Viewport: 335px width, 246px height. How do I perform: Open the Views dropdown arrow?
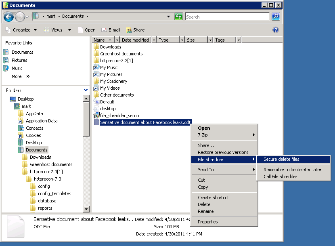[x=69, y=30]
